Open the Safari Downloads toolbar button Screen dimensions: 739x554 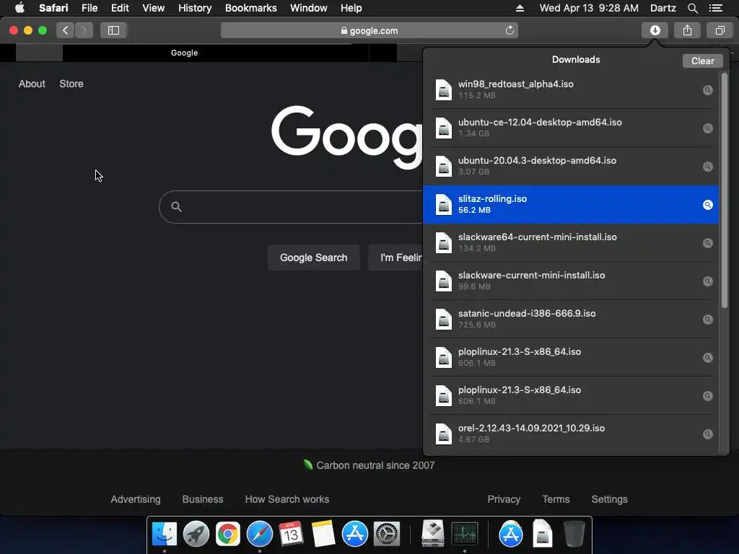tap(655, 30)
